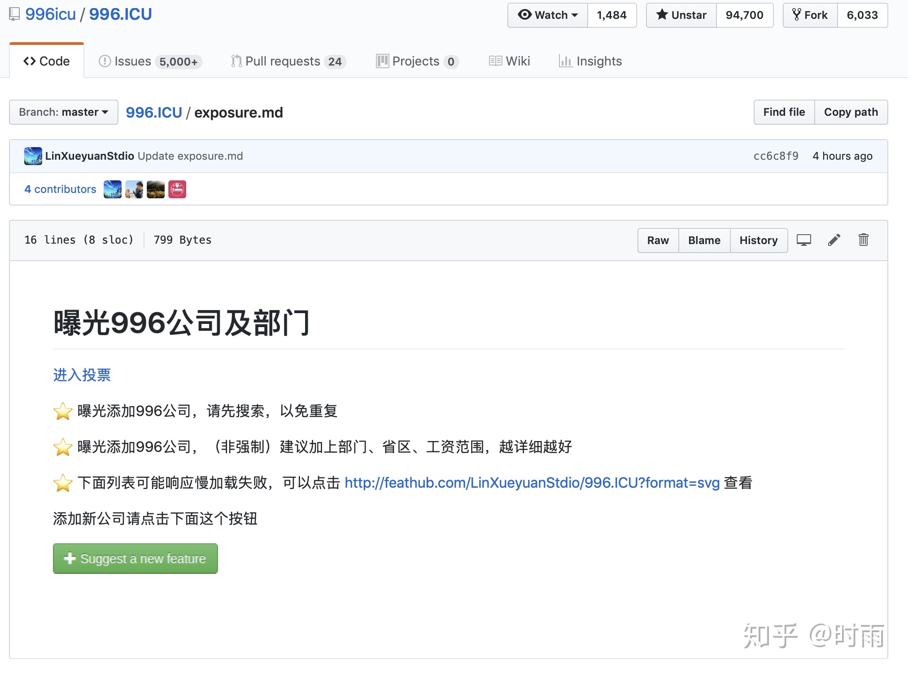Show the 4 contributors list

[x=61, y=189]
